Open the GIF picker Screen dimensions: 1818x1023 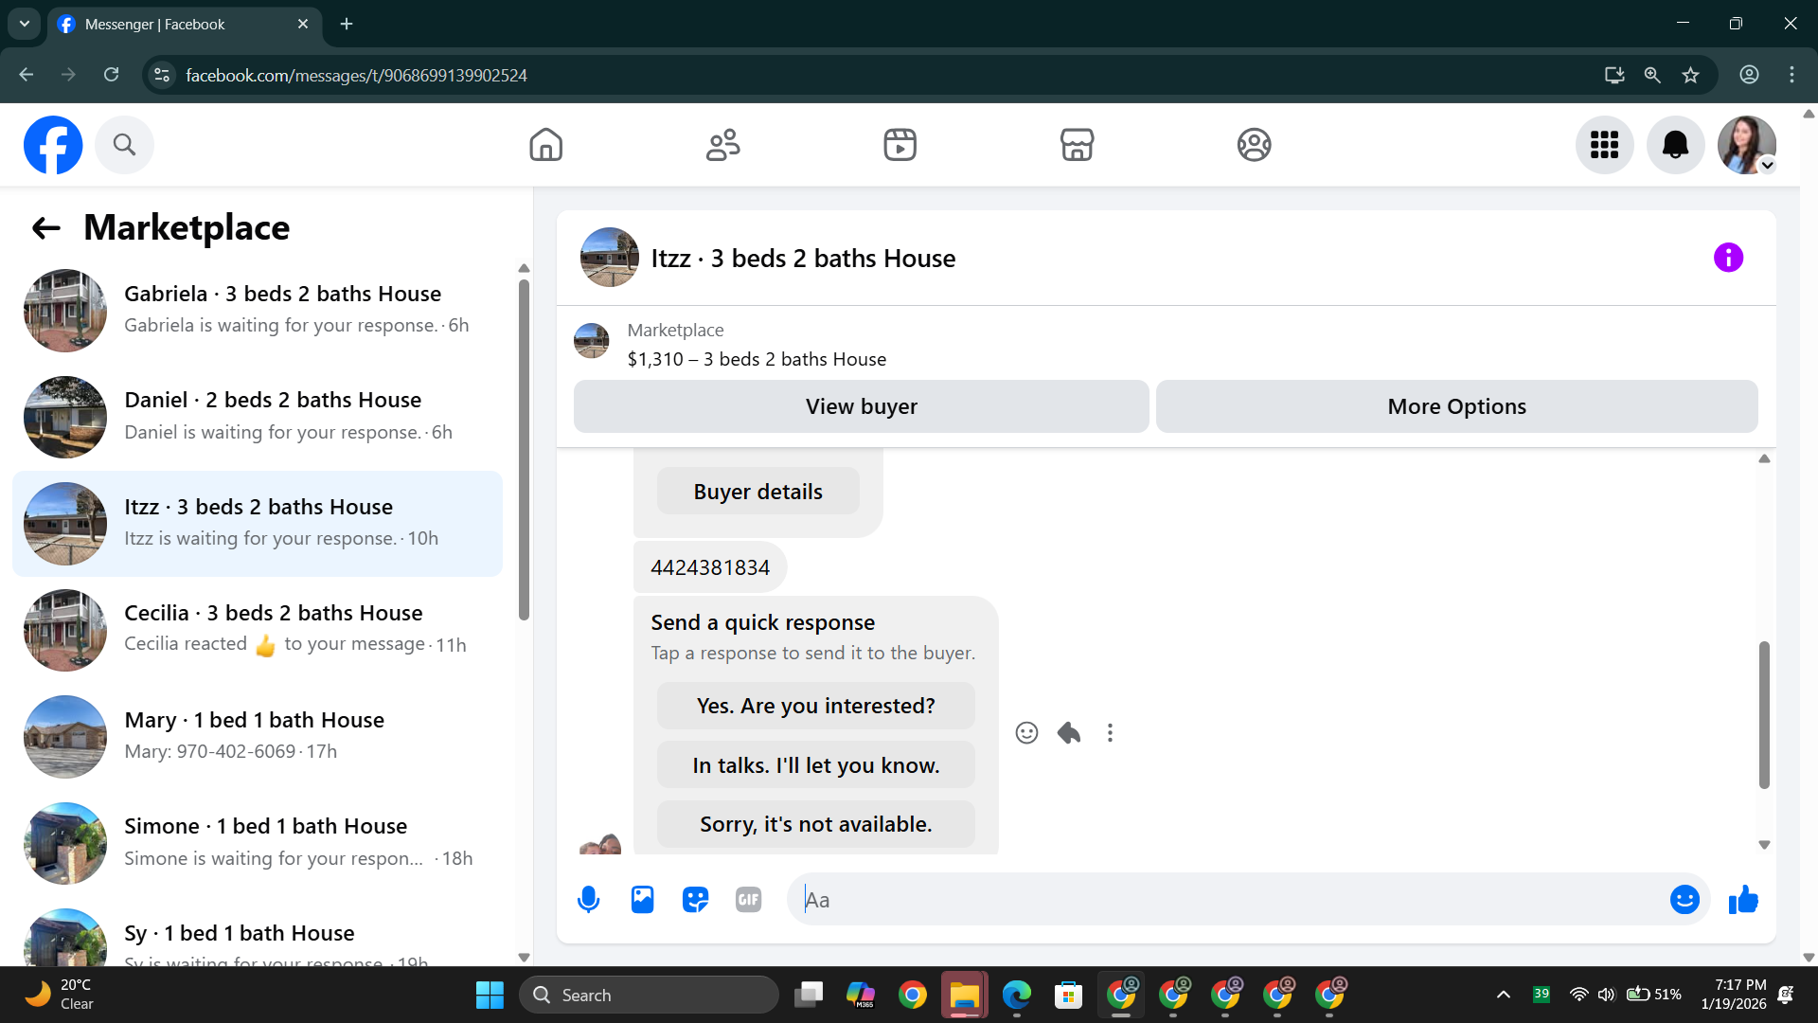(x=748, y=899)
